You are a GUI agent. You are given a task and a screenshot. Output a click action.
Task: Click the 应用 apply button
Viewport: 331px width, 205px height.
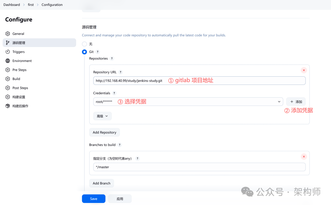click(120, 199)
